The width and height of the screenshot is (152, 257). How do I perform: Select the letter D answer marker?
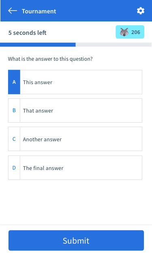tap(14, 168)
